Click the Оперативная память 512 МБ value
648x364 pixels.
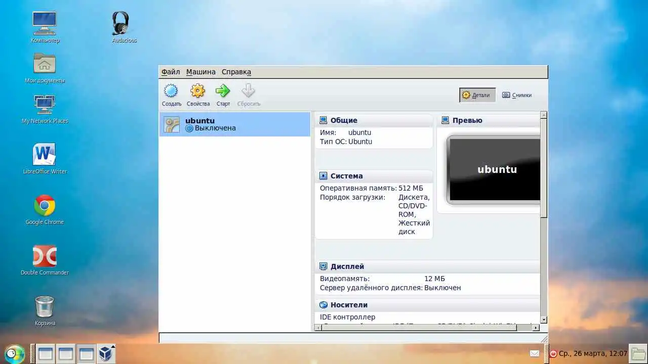411,188
